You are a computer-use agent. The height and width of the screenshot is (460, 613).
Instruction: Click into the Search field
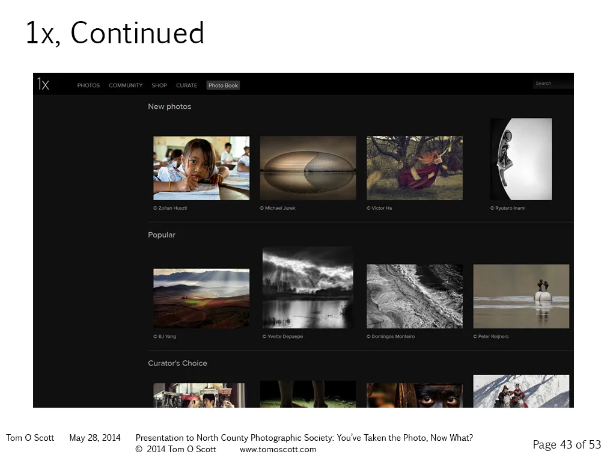point(553,84)
